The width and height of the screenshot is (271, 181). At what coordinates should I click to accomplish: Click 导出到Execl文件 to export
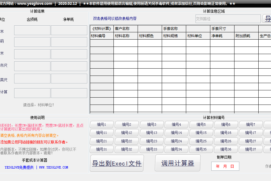pyautogui.click(x=117, y=163)
